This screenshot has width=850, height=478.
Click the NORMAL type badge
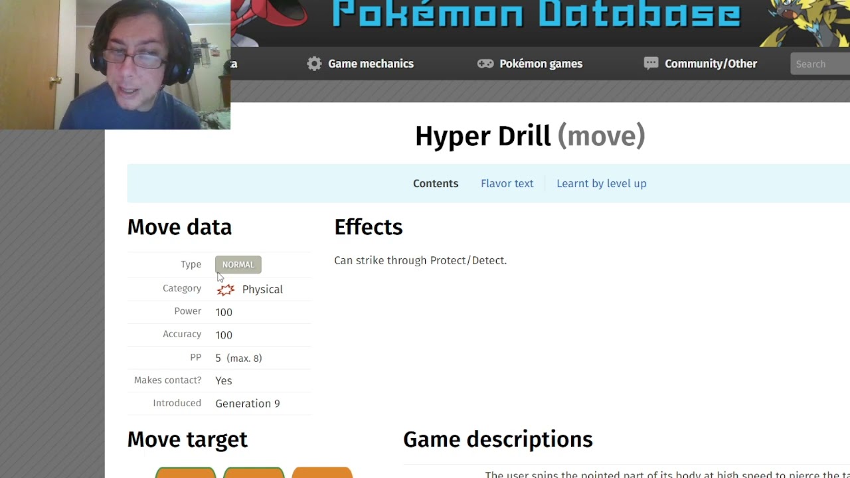click(238, 264)
